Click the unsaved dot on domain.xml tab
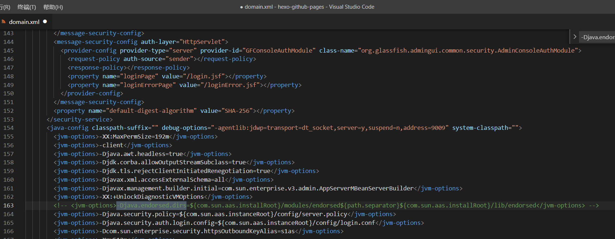This screenshot has width=615, height=239. (x=45, y=22)
